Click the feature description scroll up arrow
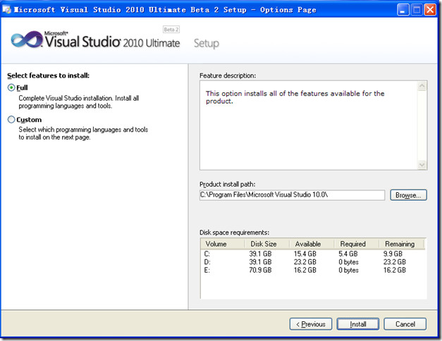Viewport: 442px width, 341px height. 422,86
